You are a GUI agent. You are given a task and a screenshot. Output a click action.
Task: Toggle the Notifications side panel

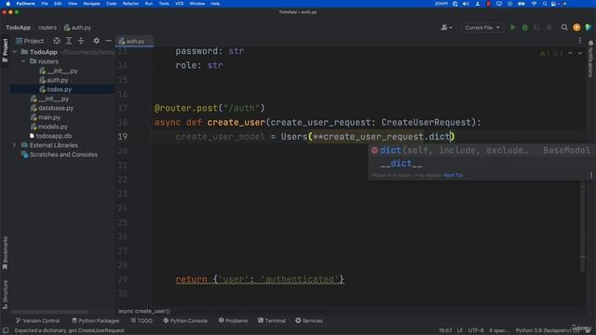pos(590,59)
